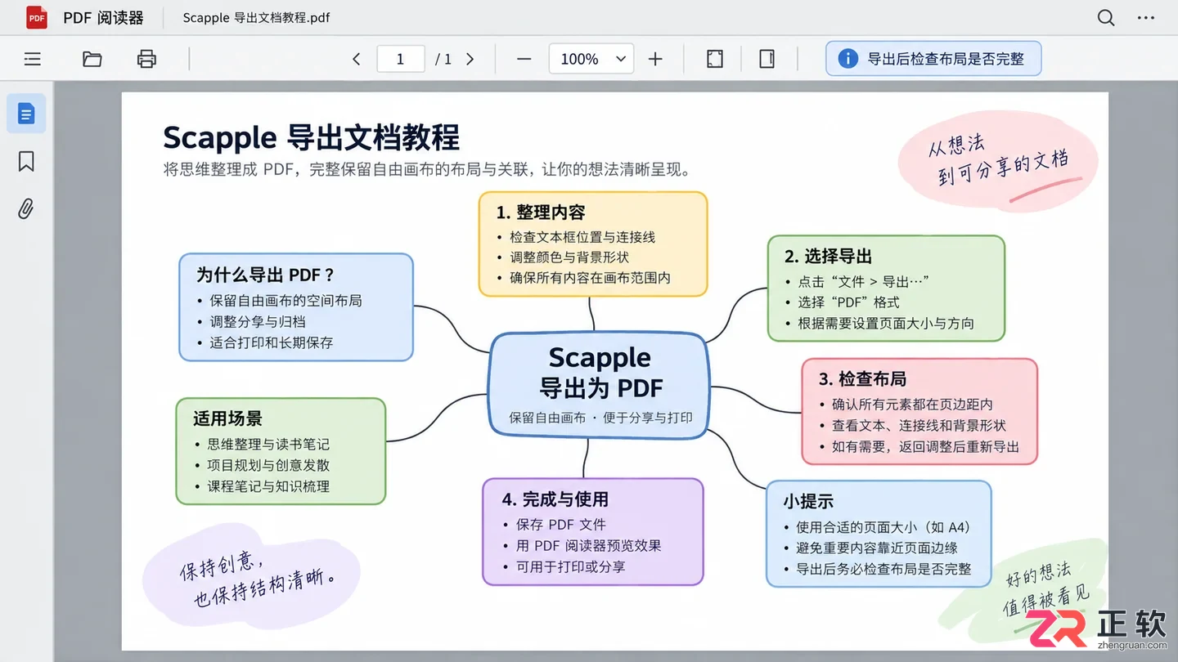Open the 100% zoom level dropdown
This screenshot has height=662, width=1178.
[x=591, y=59]
